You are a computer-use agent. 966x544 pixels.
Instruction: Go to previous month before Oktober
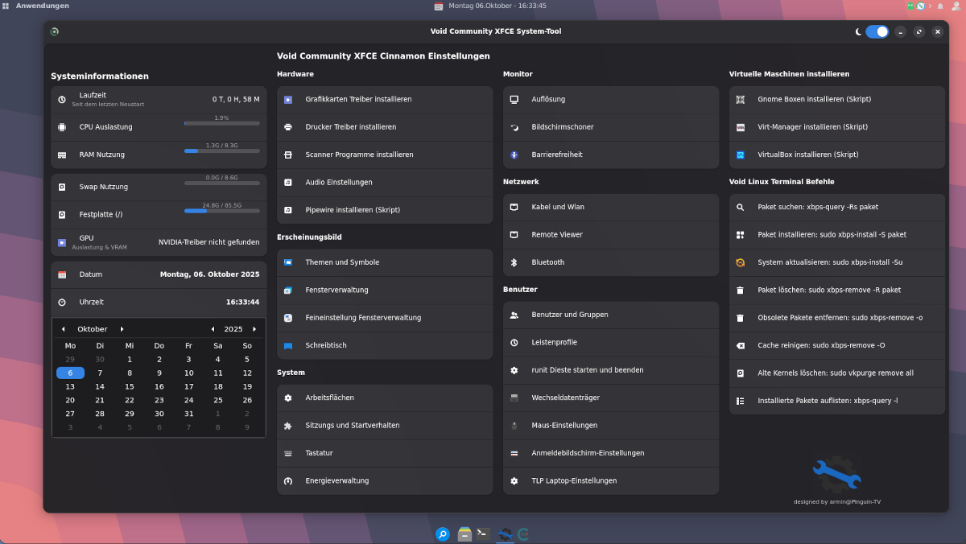[x=63, y=329]
